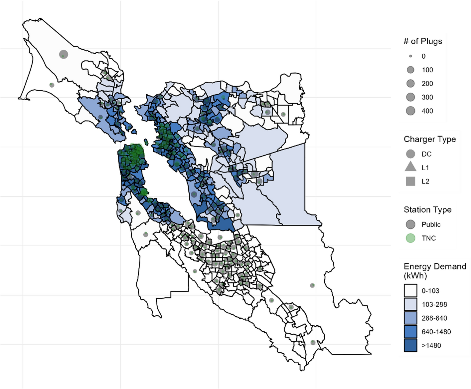Pick the 200 plugs legend circle
Image resolution: width=471 pixels, height=389 pixels.
pyautogui.click(x=410, y=84)
